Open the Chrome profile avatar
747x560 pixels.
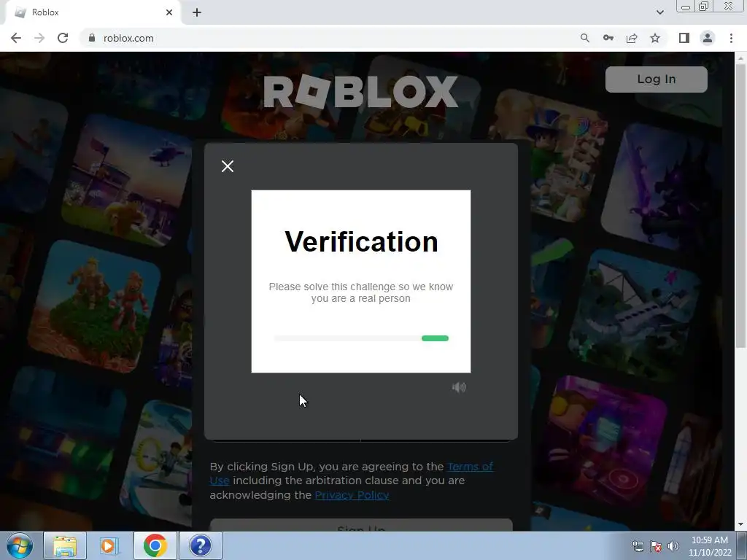[x=708, y=38]
